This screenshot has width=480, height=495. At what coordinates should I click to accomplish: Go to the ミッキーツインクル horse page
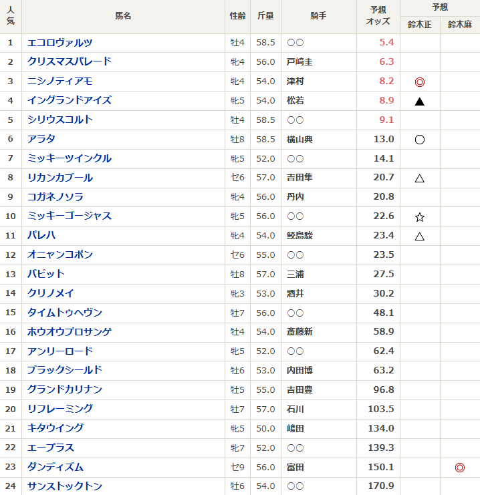69,158
